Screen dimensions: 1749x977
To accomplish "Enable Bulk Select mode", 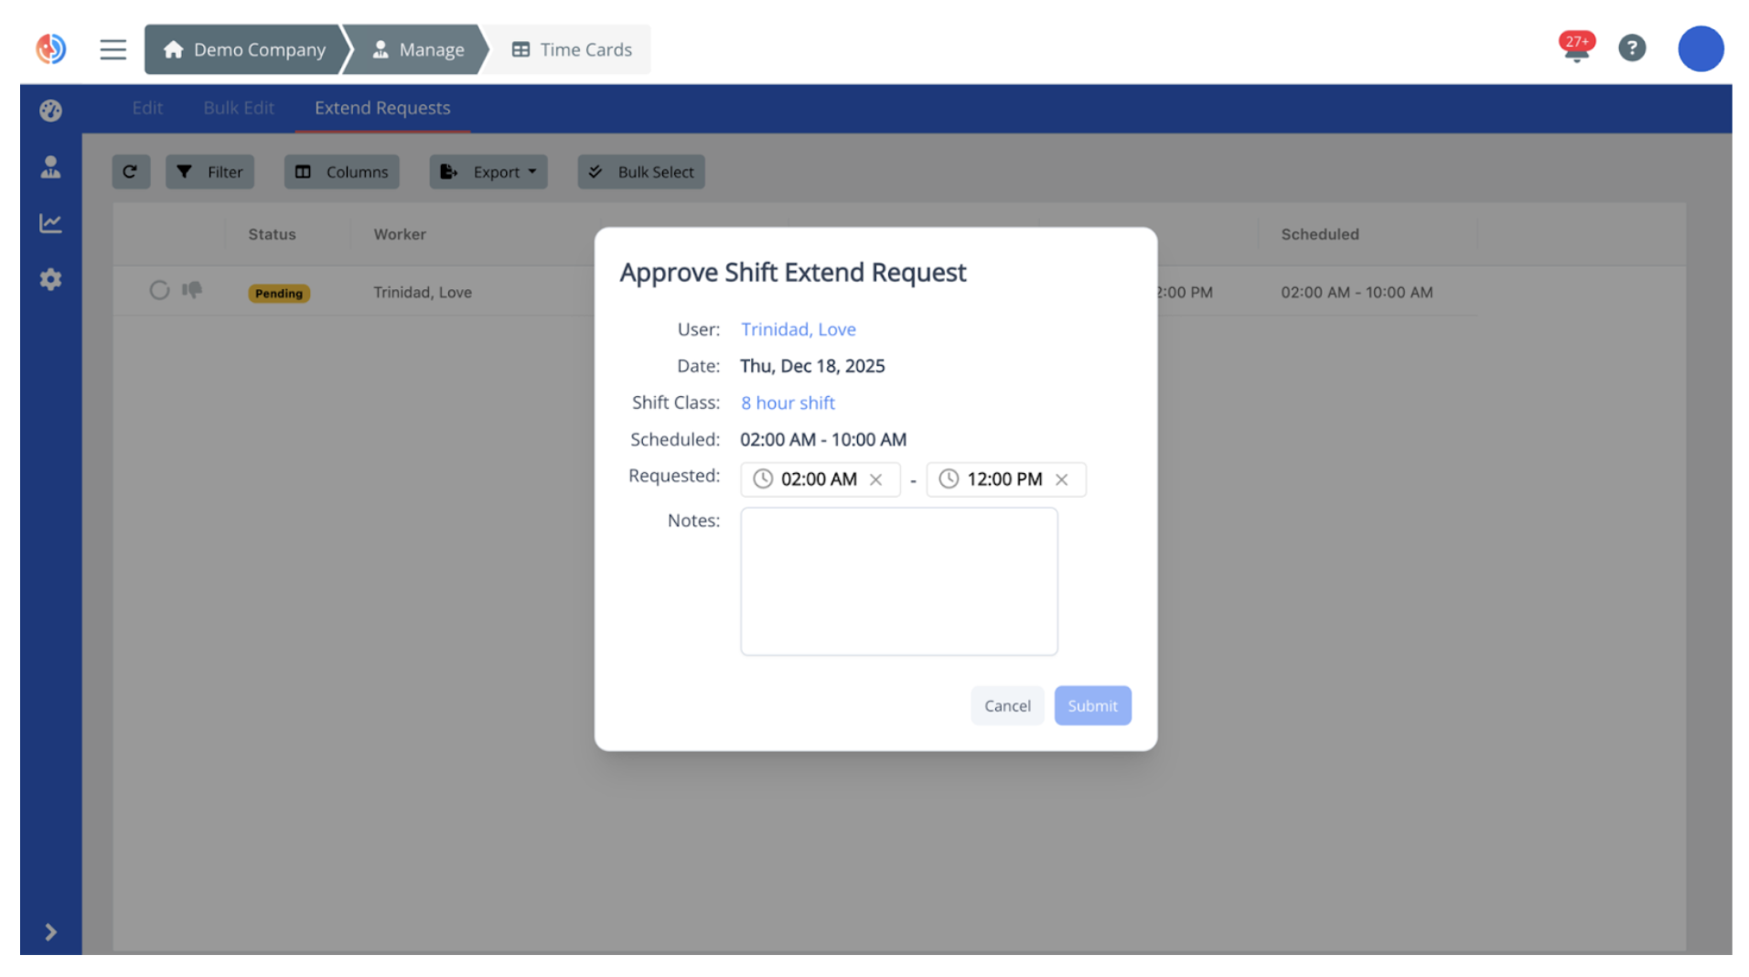I will [x=640, y=171].
